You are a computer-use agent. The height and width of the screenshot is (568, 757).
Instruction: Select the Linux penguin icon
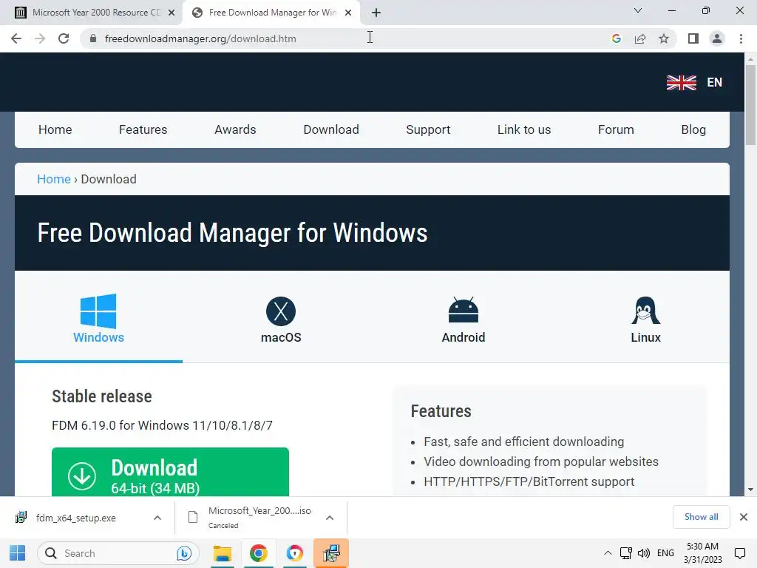(645, 310)
